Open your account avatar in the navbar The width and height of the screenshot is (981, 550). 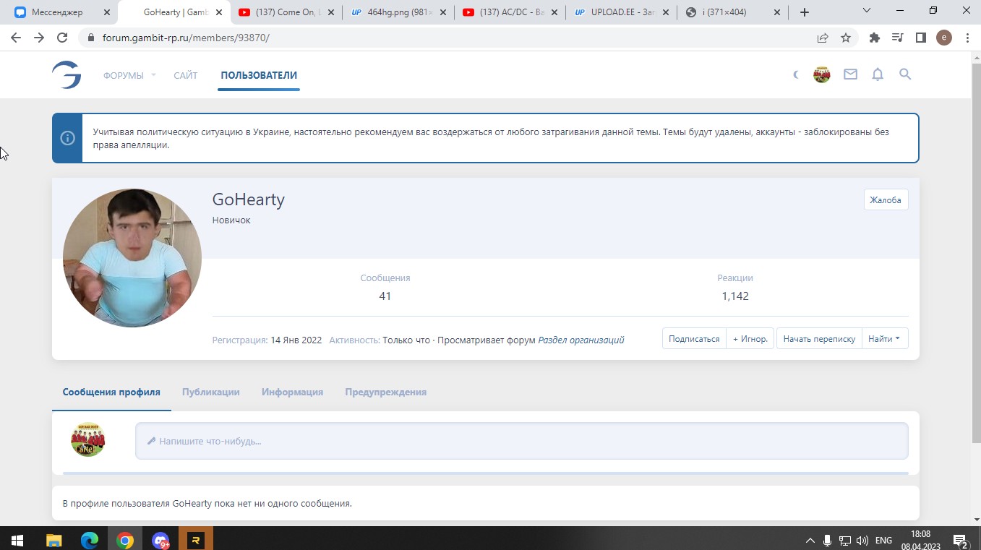point(822,74)
